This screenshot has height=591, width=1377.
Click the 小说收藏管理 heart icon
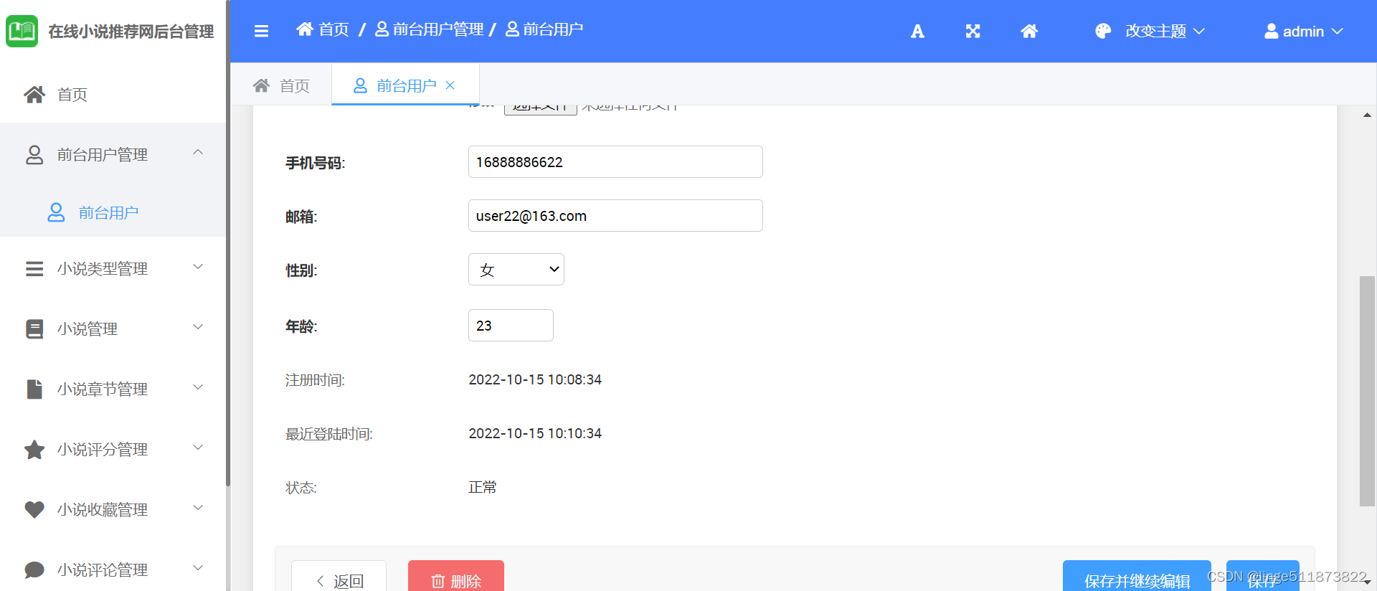34,510
